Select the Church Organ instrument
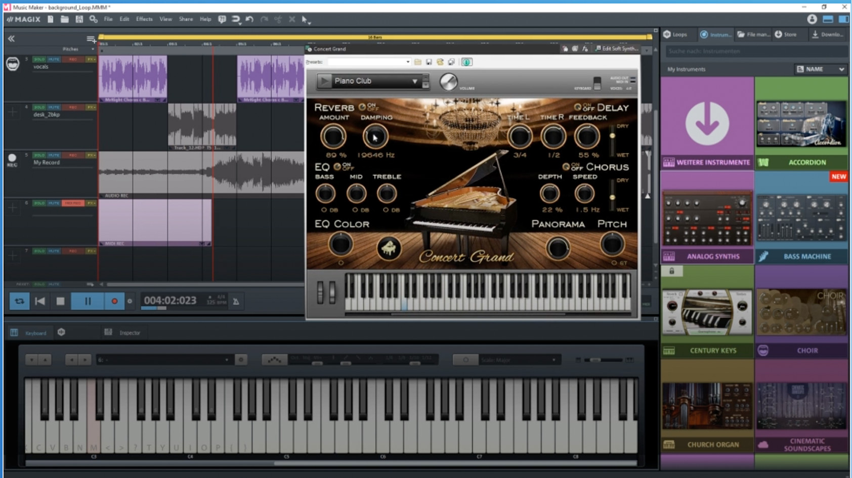Screen dimensions: 852x478 [707, 406]
